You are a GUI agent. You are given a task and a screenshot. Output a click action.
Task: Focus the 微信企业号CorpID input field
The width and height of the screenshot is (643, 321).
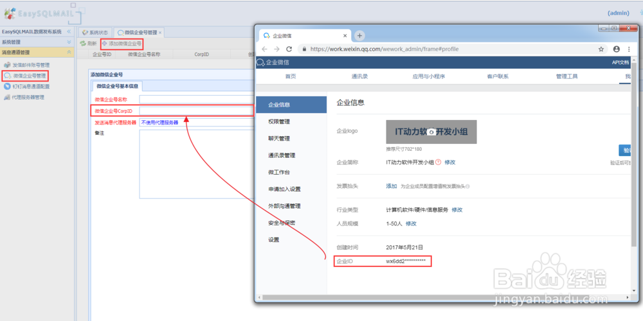click(196, 111)
